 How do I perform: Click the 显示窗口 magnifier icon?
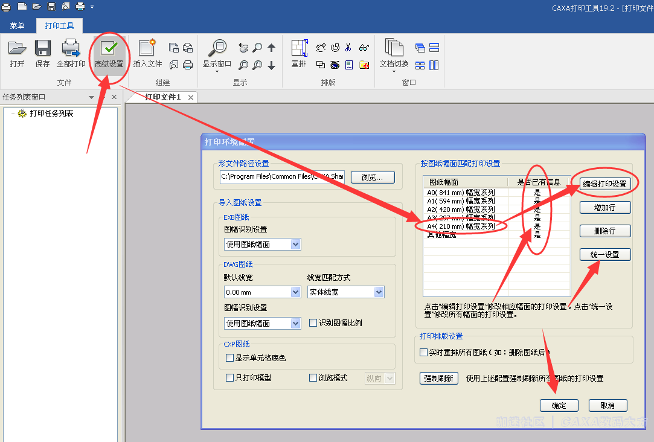216,49
